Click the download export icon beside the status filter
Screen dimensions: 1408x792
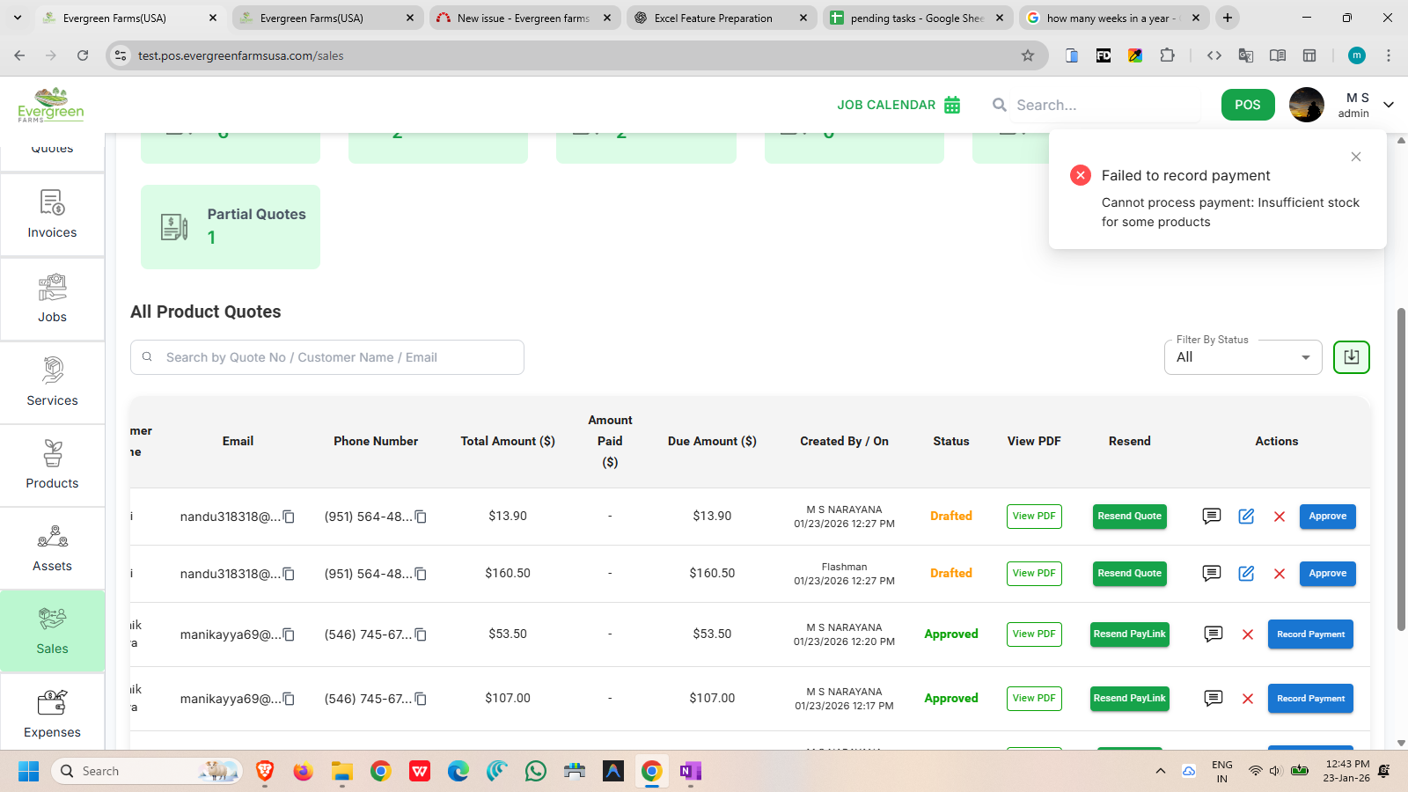coord(1351,357)
